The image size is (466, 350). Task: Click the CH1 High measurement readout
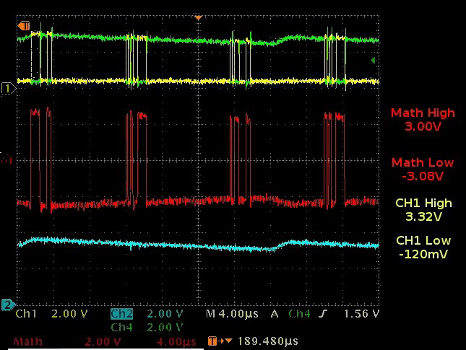[x=423, y=209]
